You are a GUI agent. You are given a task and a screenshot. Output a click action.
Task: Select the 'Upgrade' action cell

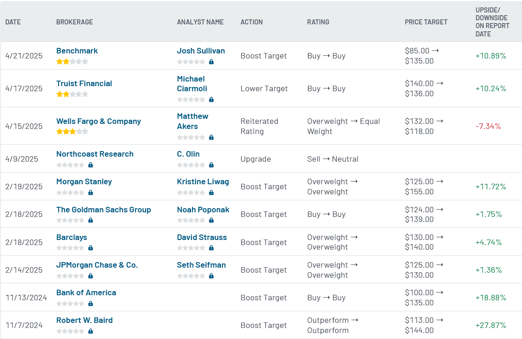(256, 159)
